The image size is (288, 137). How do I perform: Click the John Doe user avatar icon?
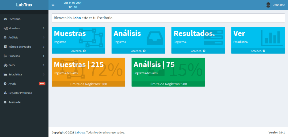click(268, 5)
